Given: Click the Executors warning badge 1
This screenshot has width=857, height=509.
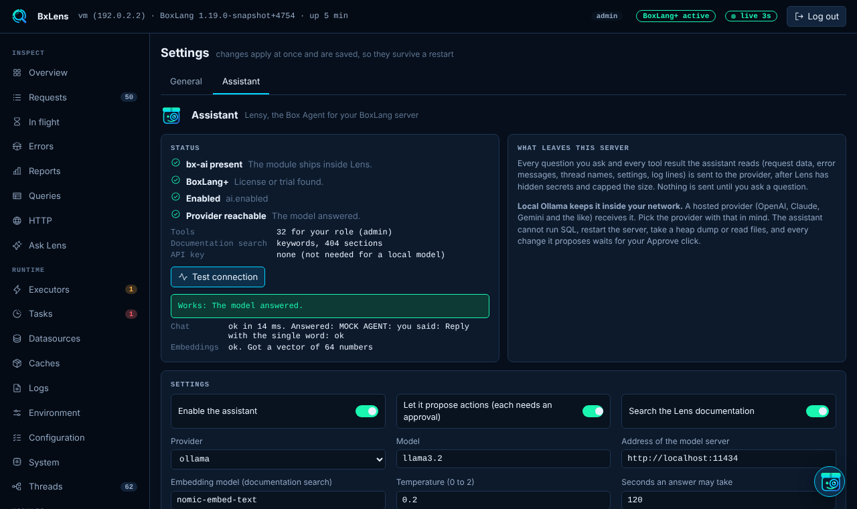Looking at the screenshot, I should click(x=131, y=289).
